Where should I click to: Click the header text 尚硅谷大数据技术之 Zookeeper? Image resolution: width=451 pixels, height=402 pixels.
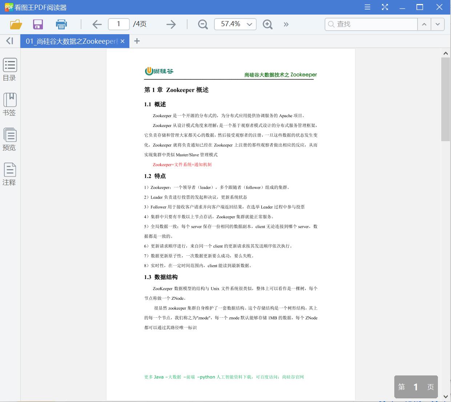click(281, 75)
